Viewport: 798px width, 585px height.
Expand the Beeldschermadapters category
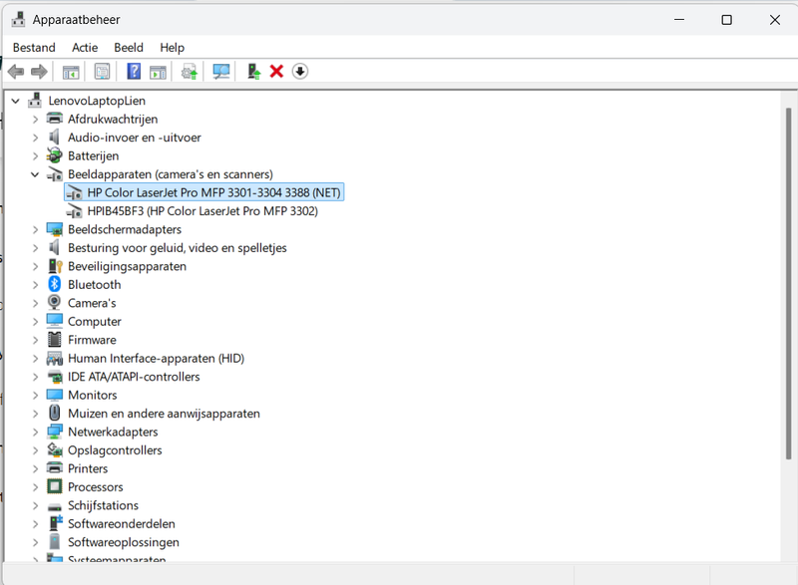tap(35, 230)
